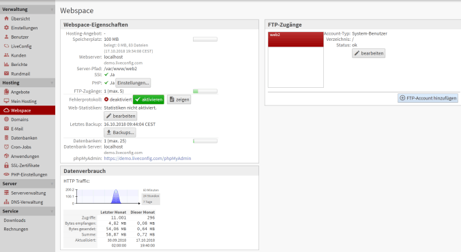Open the Übersicht home icon
Screen dimensions: 461x252
coord(6,18)
